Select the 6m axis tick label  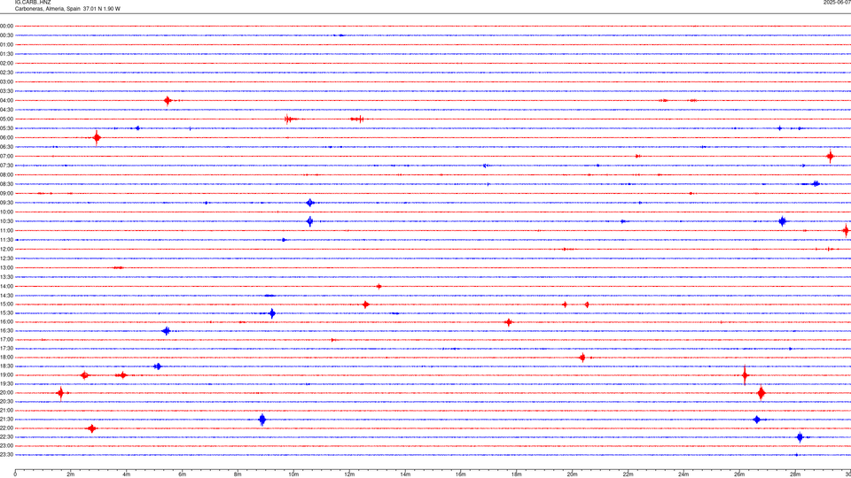(x=183, y=474)
